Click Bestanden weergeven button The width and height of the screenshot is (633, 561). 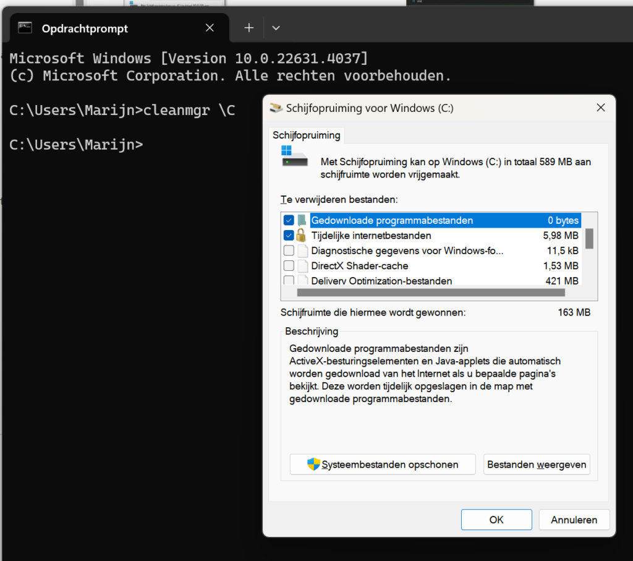[x=537, y=465]
